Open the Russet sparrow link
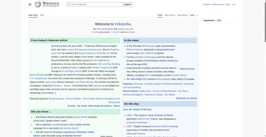266x137 pixels. (x=56, y=99)
